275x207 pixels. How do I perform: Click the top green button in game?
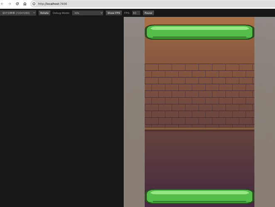199,32
